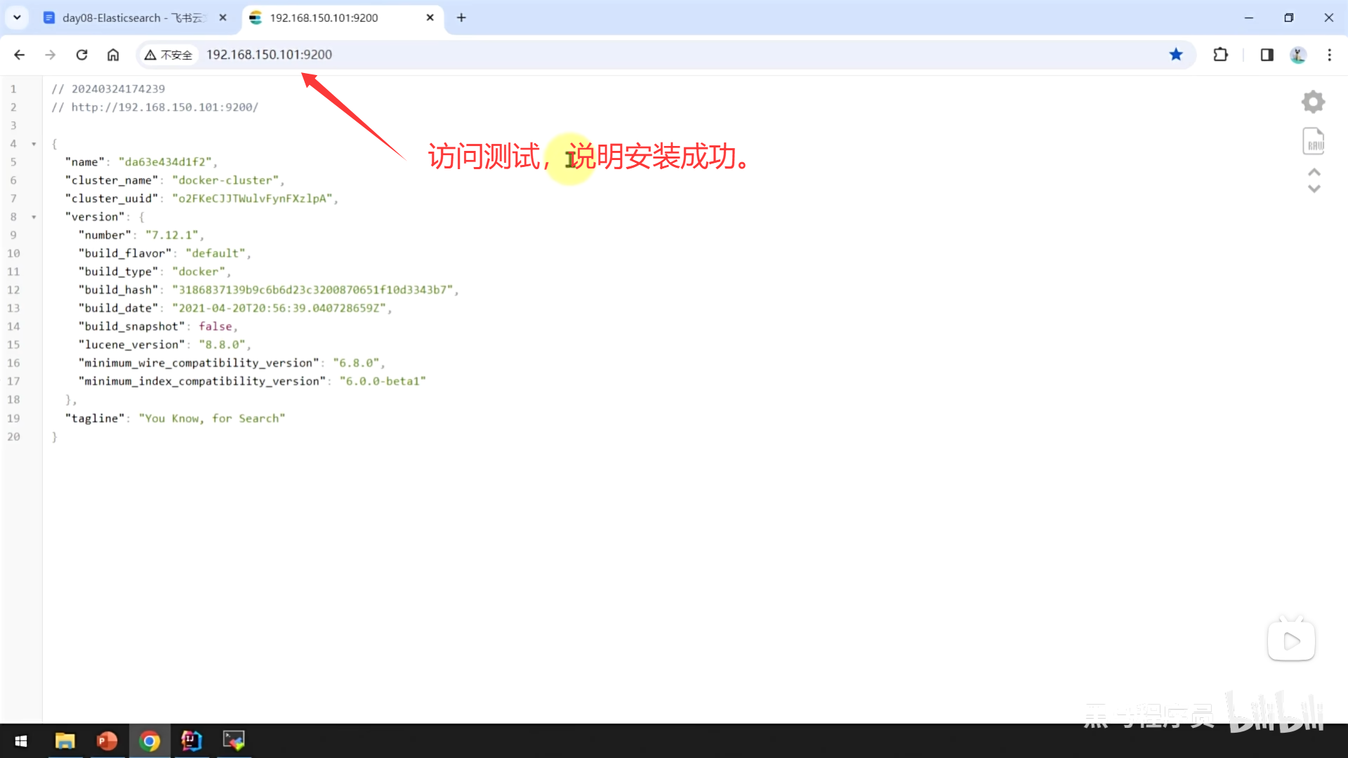
Task: Show RAW JSON view
Action: click(x=1313, y=142)
